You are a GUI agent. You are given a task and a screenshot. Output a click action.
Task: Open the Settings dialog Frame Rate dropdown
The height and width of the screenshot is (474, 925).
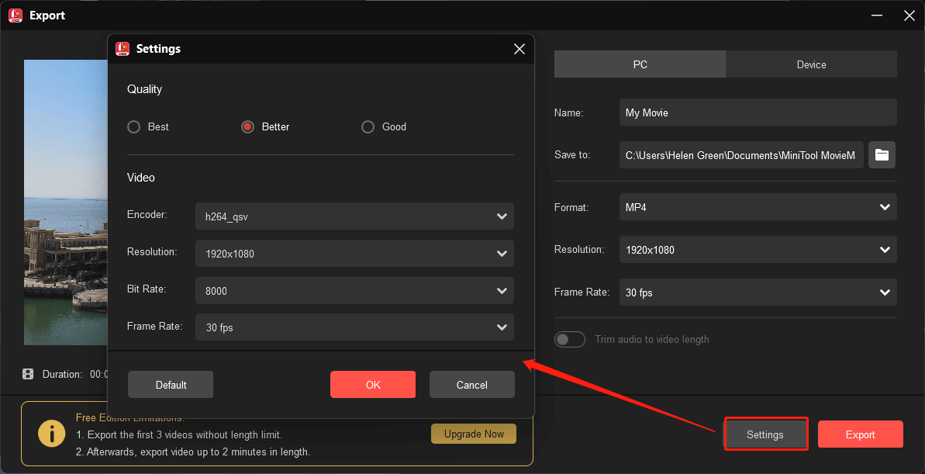pos(354,327)
